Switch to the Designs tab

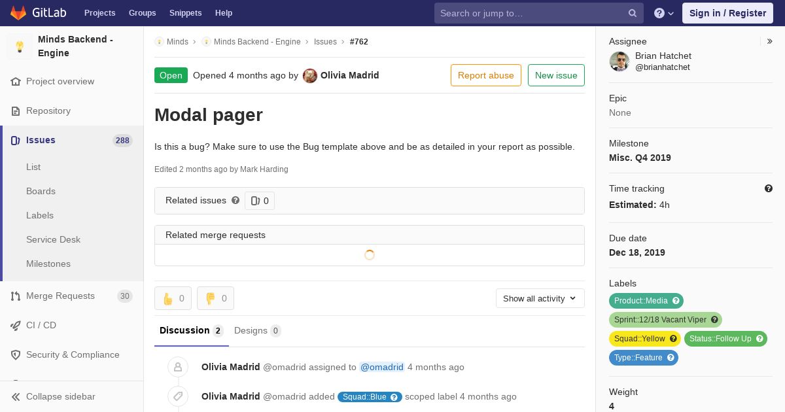258,331
